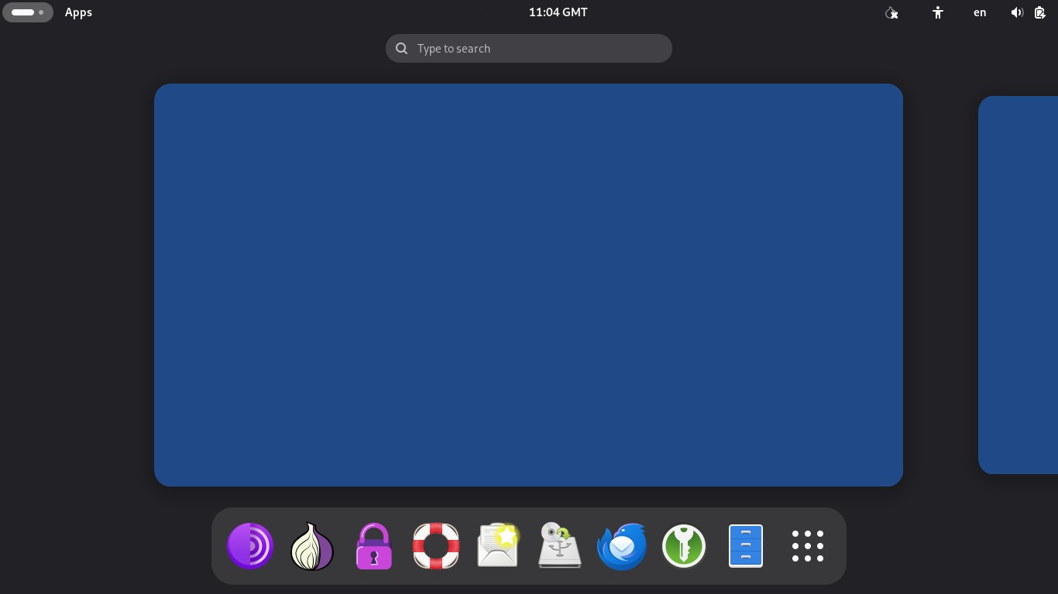1058x594 pixels.
Task: Open Persistent Storage purple padlock icon
Action: [374, 546]
